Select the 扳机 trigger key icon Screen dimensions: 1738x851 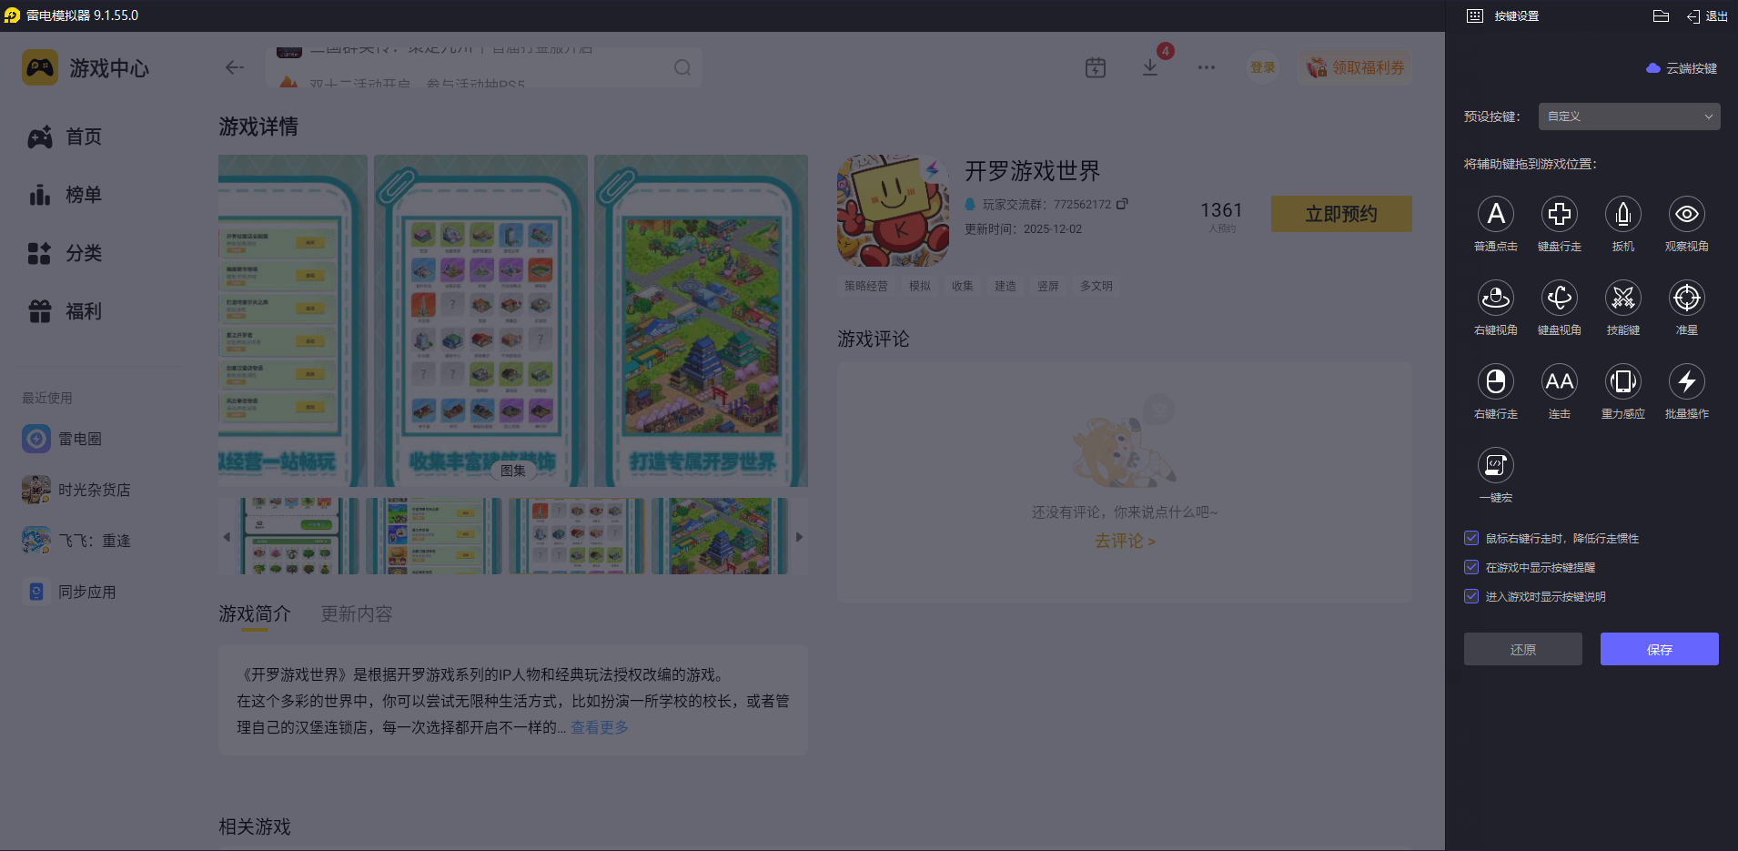point(1622,214)
